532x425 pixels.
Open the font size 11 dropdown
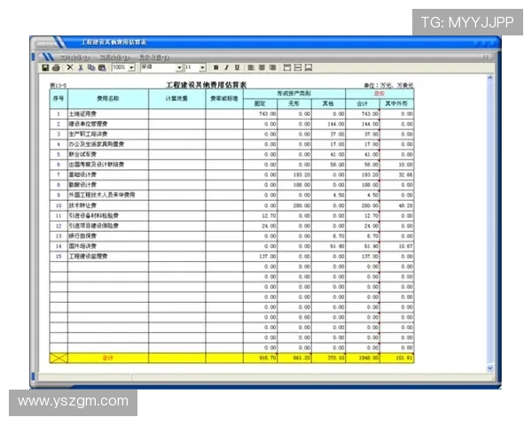click(x=202, y=67)
